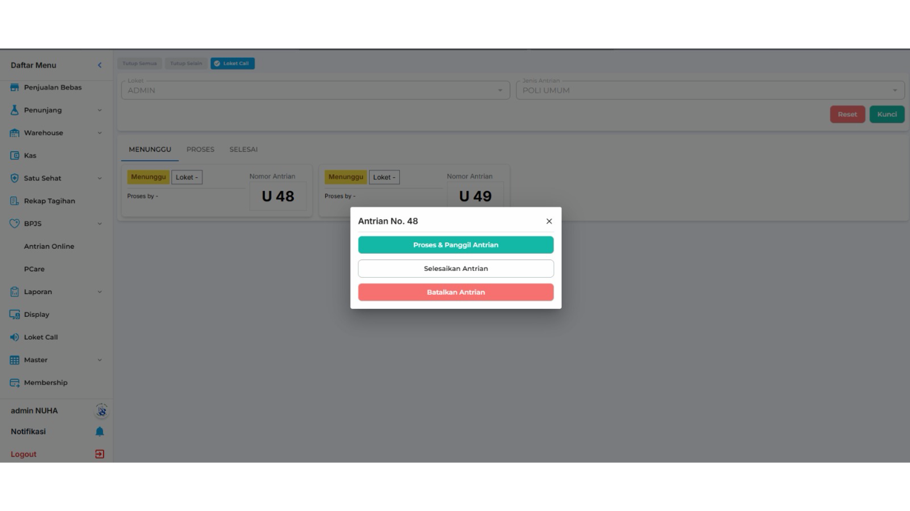This screenshot has width=910, height=511.
Task: Open the Jenis Antrian dropdown
Action: pyautogui.click(x=710, y=90)
